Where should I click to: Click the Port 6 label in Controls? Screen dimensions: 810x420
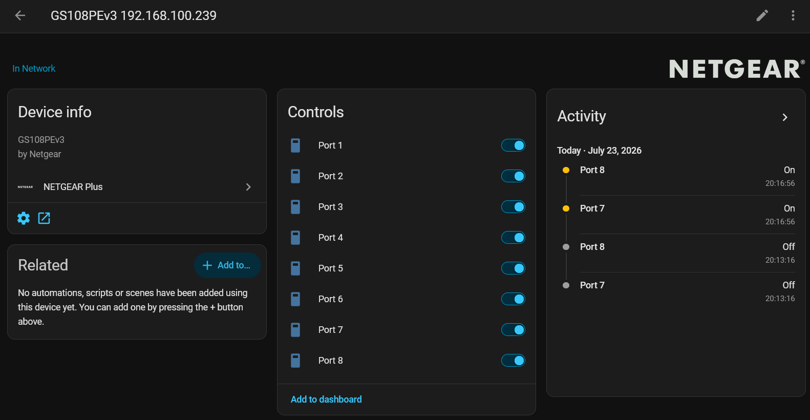(331, 299)
